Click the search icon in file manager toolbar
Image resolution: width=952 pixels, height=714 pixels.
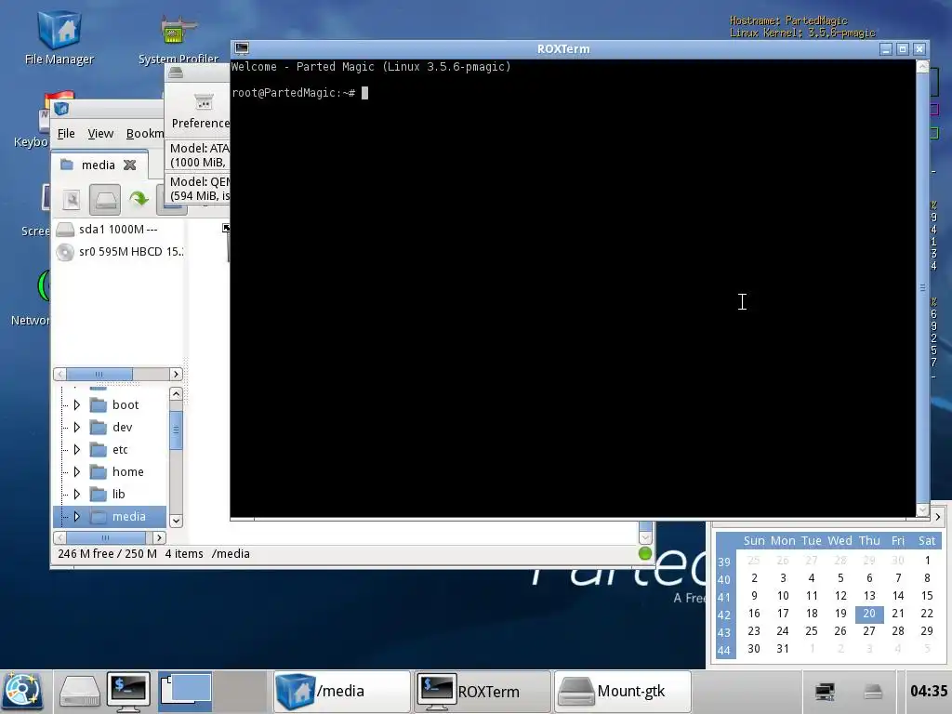click(71, 199)
